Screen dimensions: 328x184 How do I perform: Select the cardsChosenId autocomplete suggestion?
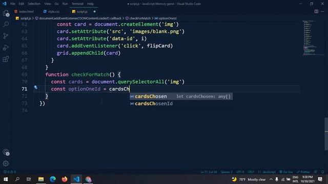coord(154,103)
